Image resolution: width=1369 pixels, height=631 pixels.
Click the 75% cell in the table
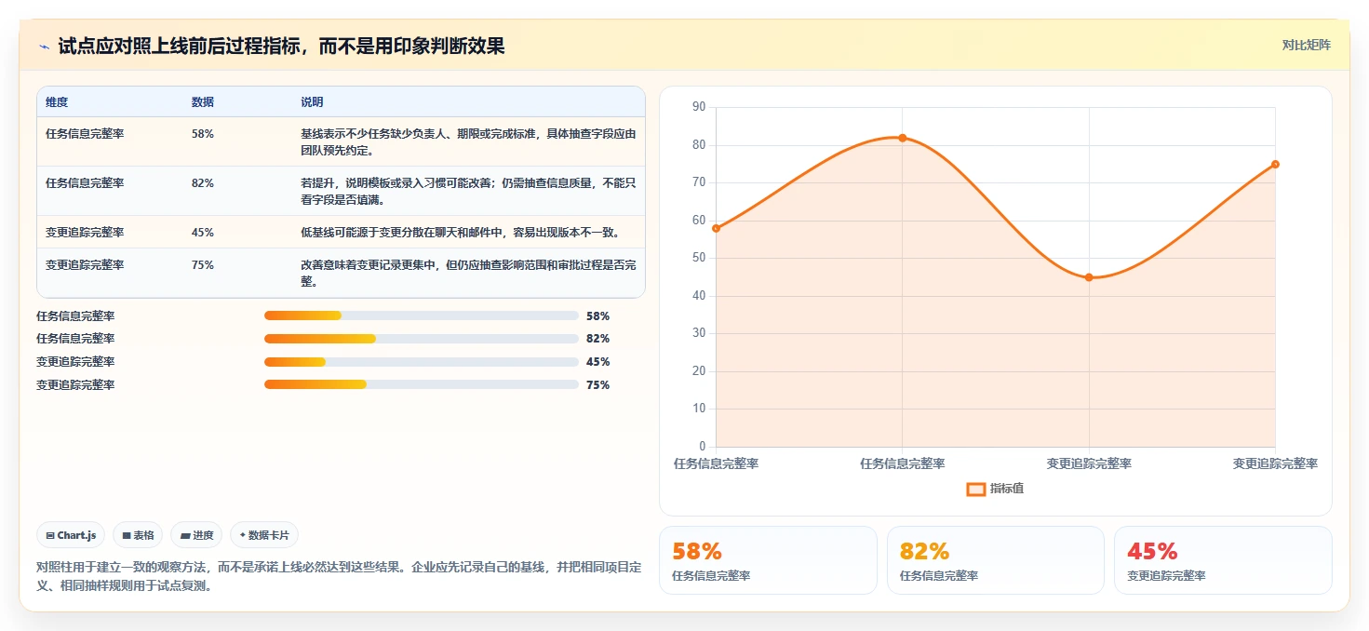203,265
